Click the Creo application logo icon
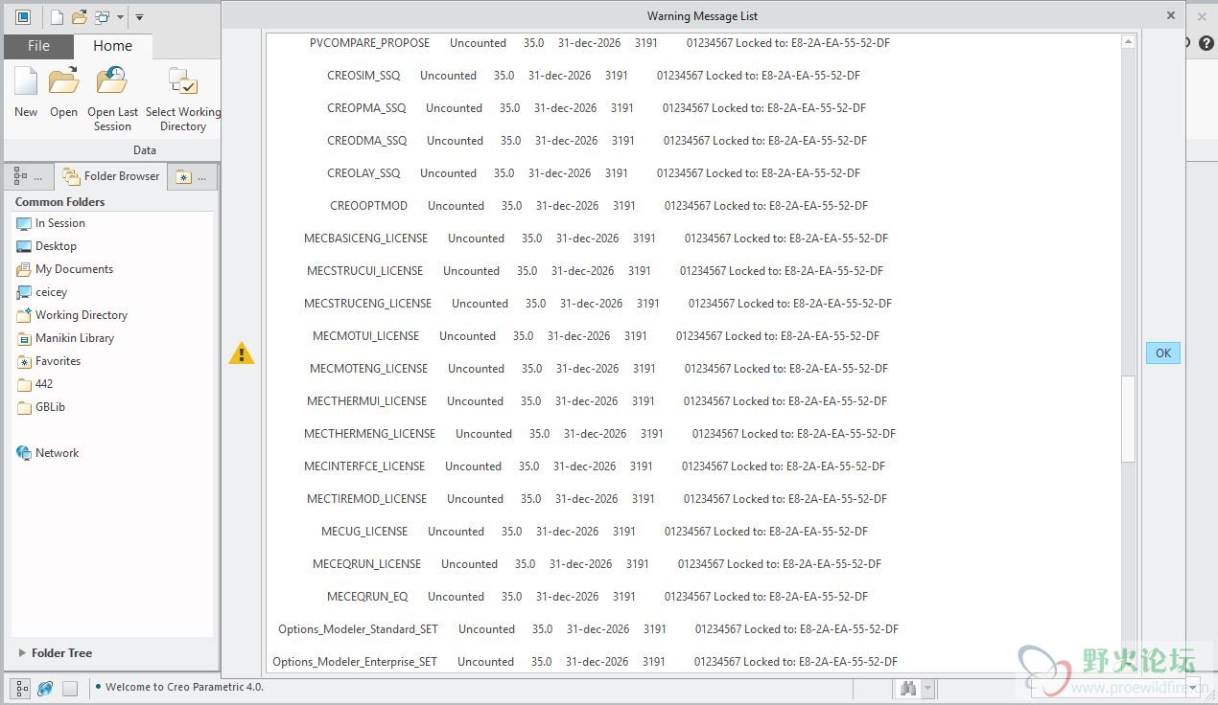Image resolution: width=1218 pixels, height=705 pixels. [23, 16]
